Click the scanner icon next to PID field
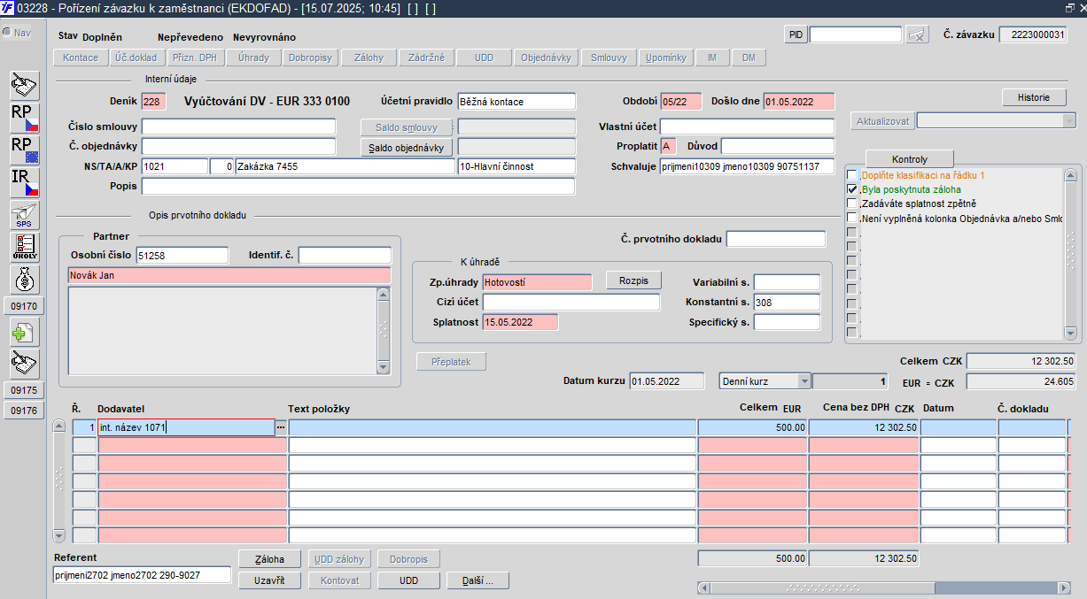Viewport: 1087px width, 599px height. 919,35
